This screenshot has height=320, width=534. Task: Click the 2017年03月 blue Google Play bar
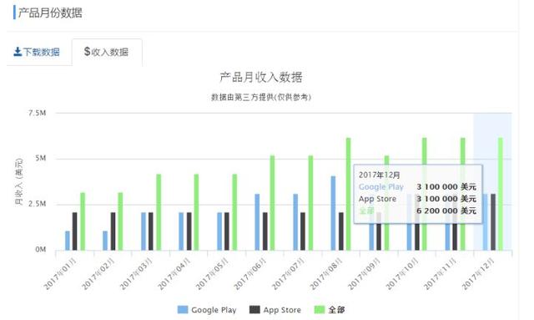[x=144, y=231]
